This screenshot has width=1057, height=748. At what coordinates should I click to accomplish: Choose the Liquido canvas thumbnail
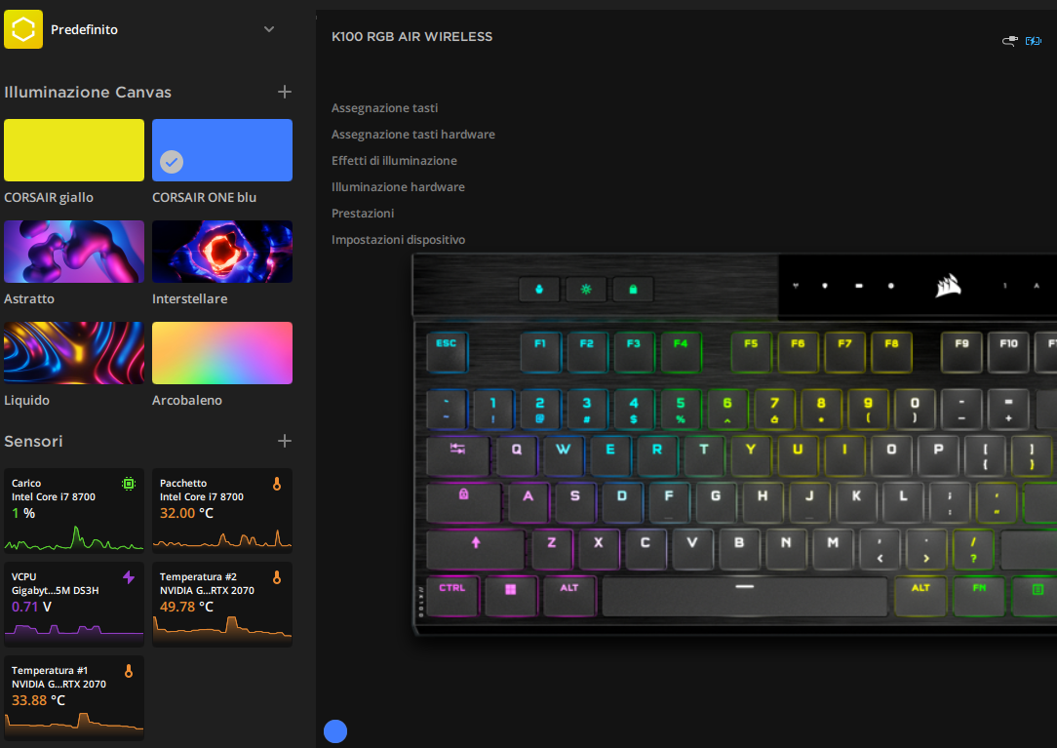[74, 353]
